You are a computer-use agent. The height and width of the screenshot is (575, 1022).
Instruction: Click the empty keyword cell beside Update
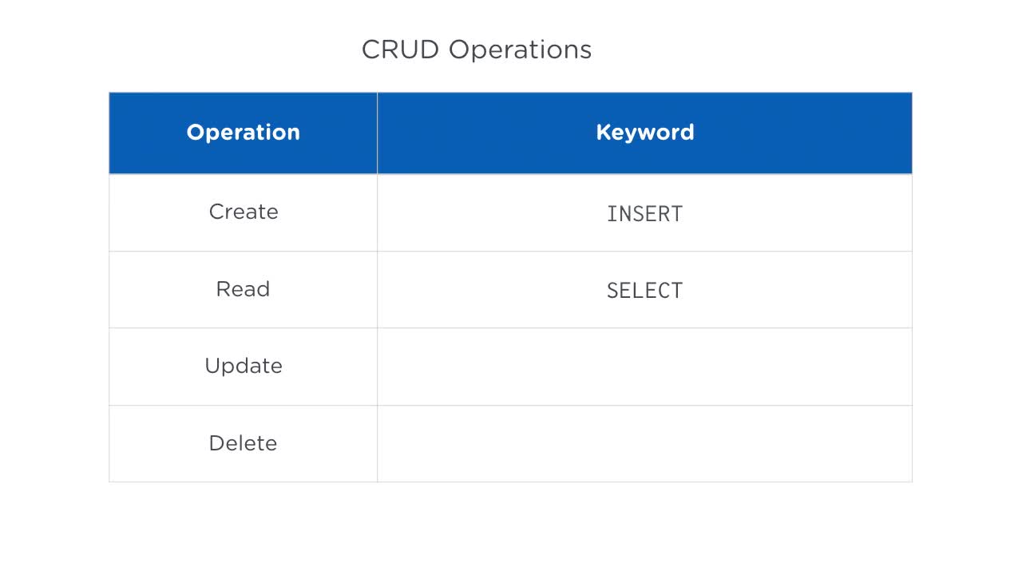point(644,367)
